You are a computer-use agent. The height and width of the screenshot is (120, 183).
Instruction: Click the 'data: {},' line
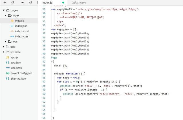pyautogui.click(x=61, y=66)
